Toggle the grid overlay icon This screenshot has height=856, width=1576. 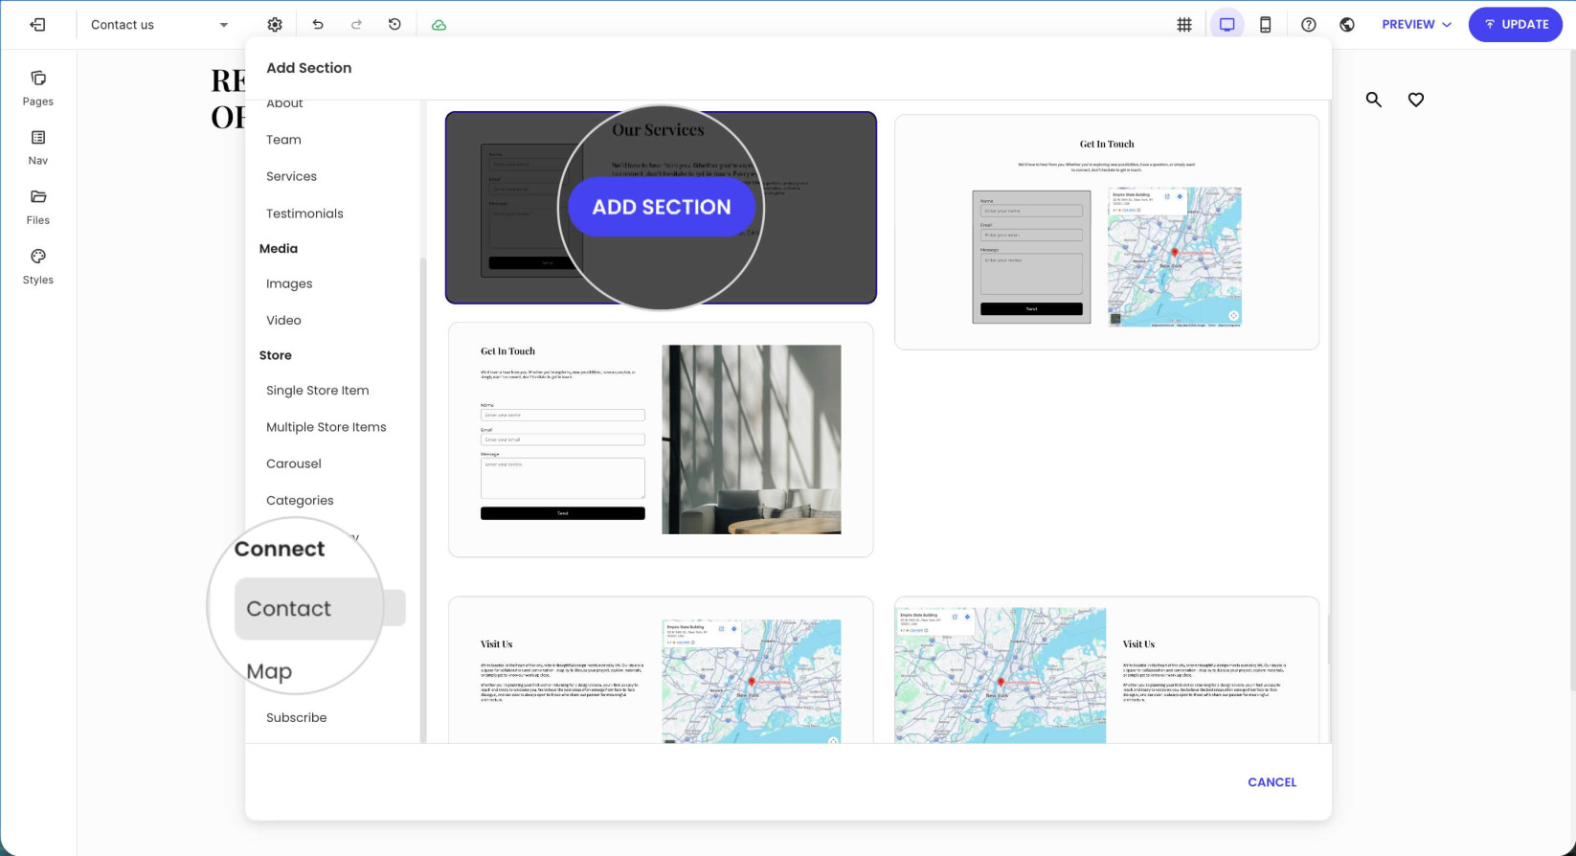[x=1184, y=25]
